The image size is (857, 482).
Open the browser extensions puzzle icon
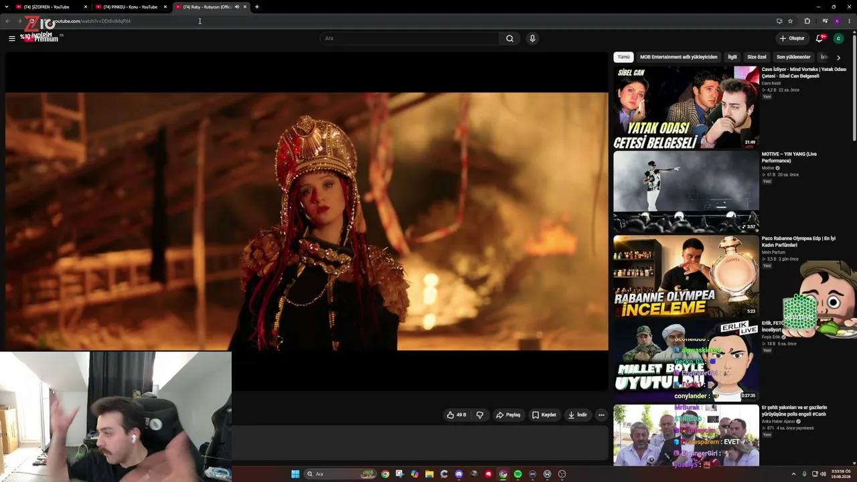(807, 21)
